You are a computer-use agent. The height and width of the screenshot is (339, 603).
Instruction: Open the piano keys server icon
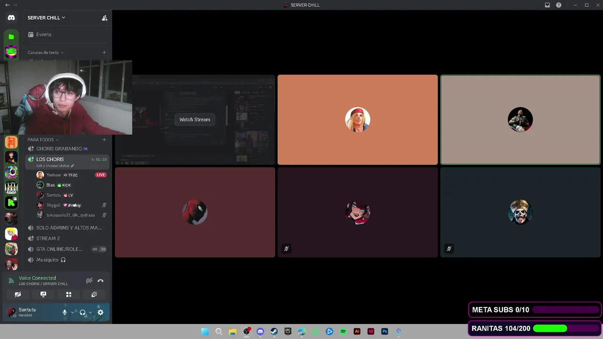pyautogui.click(x=11, y=188)
